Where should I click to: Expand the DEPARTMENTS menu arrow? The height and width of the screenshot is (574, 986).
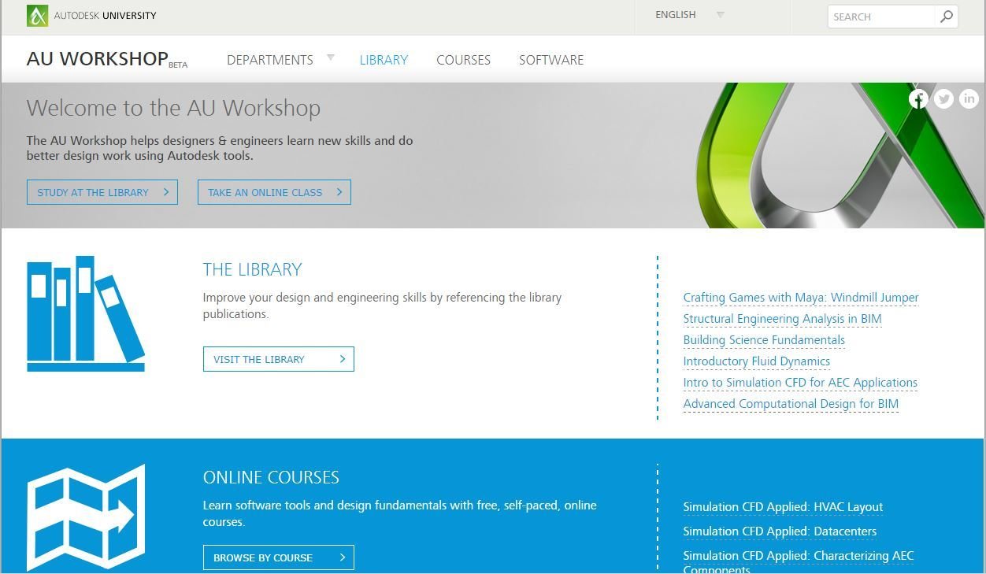(331, 57)
